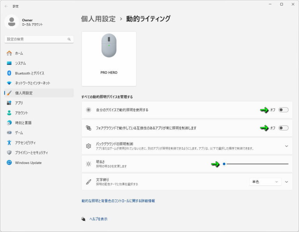This screenshot has height=232, width=299.
Task: Expand the 文字飾り row chevron
Action: pos(287,181)
